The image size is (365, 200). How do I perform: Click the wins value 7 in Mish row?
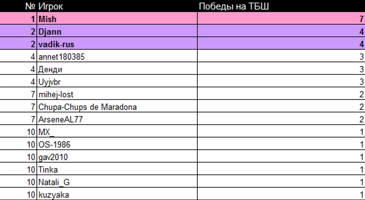281,18
